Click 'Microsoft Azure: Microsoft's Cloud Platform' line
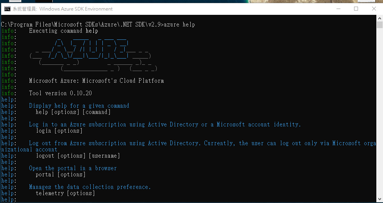Viewport: 383px width, 203px height. [x=97, y=81]
